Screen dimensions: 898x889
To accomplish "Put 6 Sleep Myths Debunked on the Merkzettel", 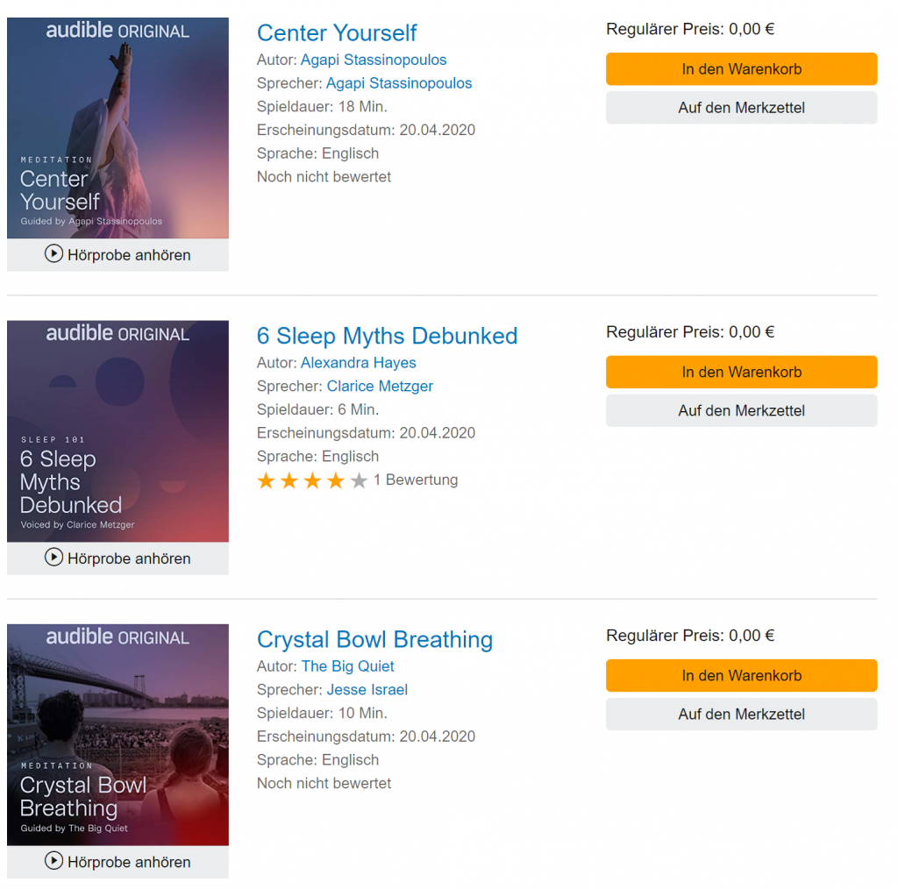I will [741, 411].
